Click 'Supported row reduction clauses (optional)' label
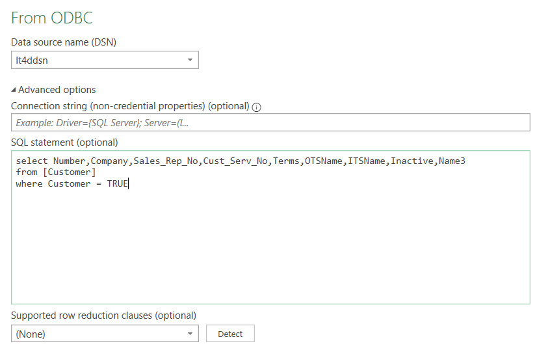 click(104, 315)
